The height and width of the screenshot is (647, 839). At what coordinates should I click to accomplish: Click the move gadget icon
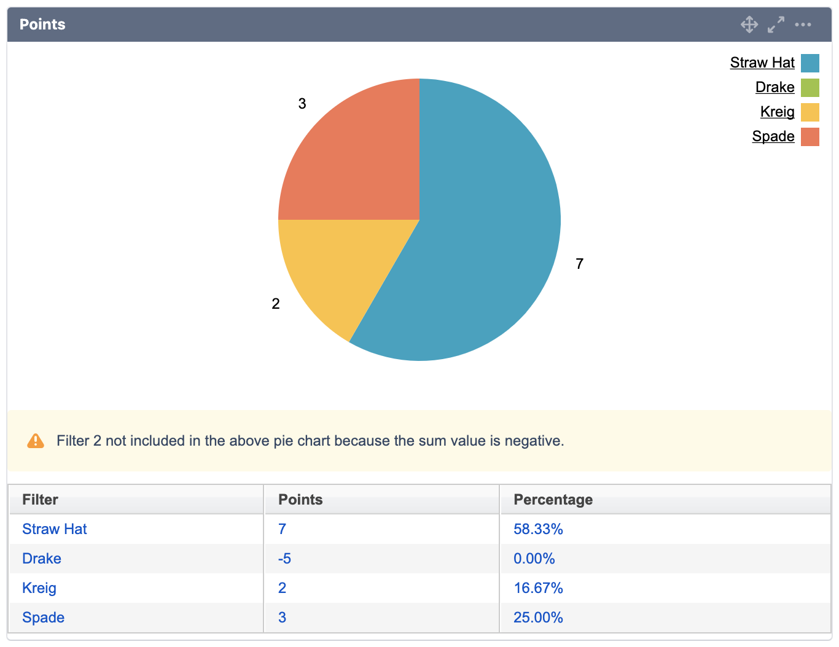pos(749,25)
